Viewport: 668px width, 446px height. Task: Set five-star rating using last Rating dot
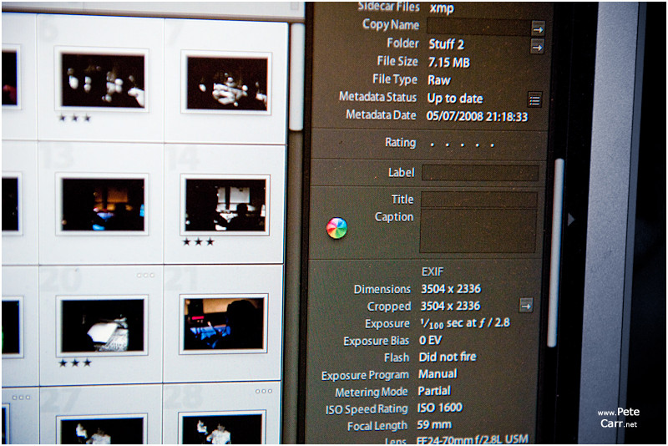tap(492, 144)
